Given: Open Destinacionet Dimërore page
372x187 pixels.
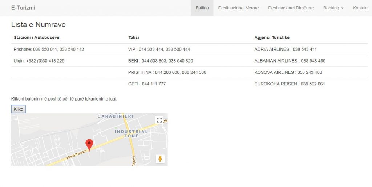Looking at the screenshot, I should tap(291, 8).
